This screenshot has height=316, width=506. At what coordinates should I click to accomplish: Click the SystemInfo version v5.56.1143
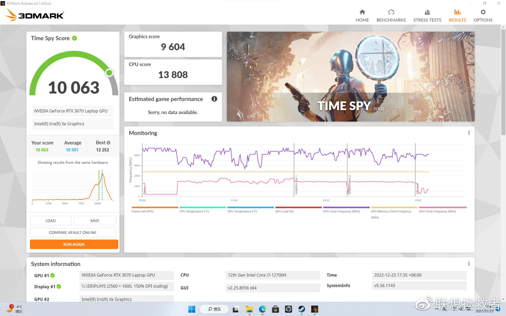[x=419, y=286]
